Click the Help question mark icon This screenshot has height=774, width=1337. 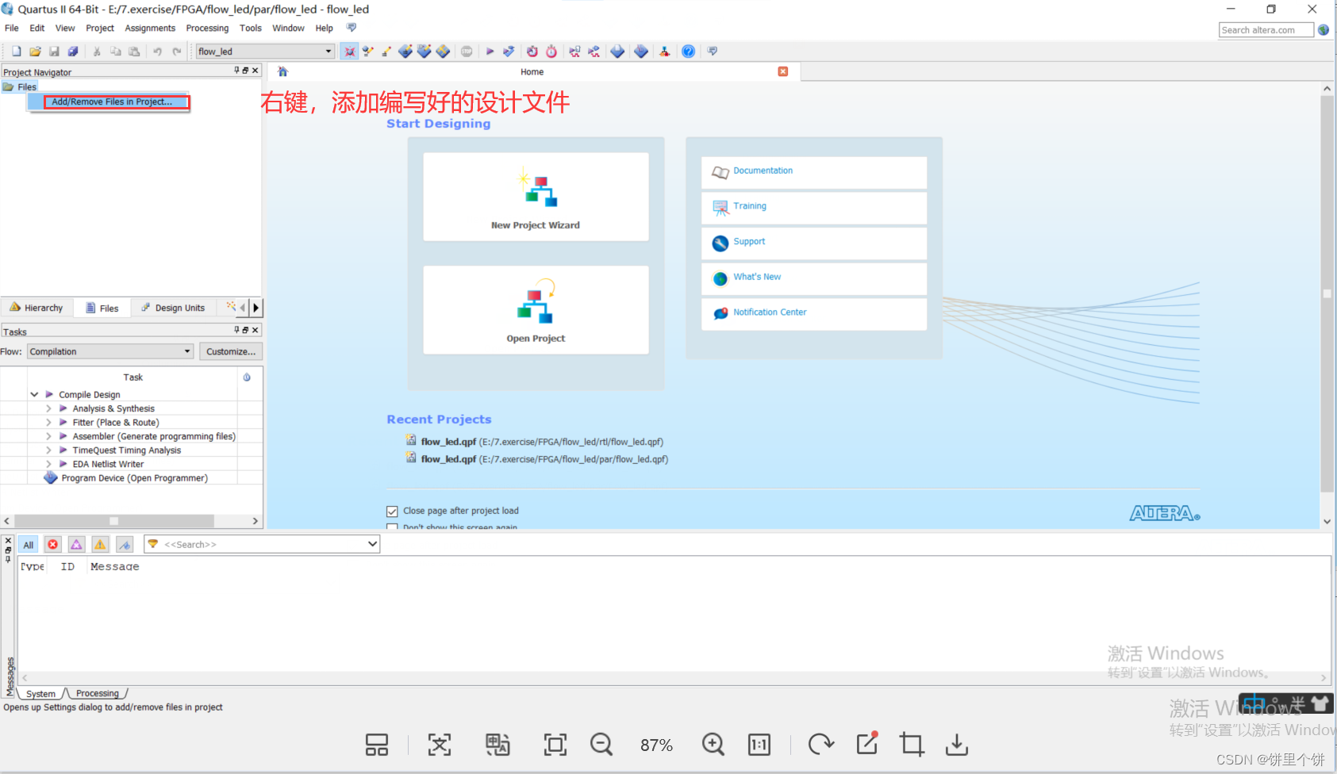(x=688, y=52)
